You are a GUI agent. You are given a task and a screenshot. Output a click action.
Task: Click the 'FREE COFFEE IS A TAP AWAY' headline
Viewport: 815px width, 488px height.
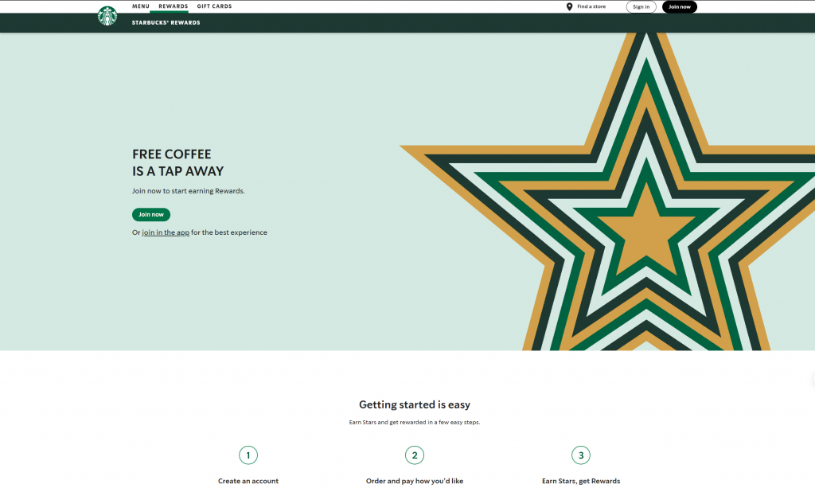click(177, 162)
